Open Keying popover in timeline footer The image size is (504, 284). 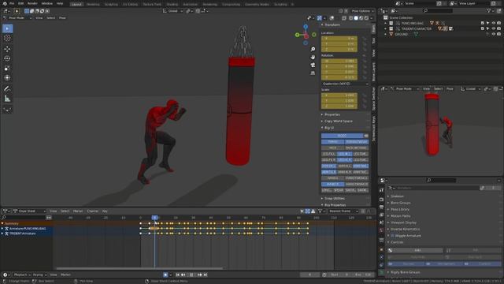[x=39, y=275]
